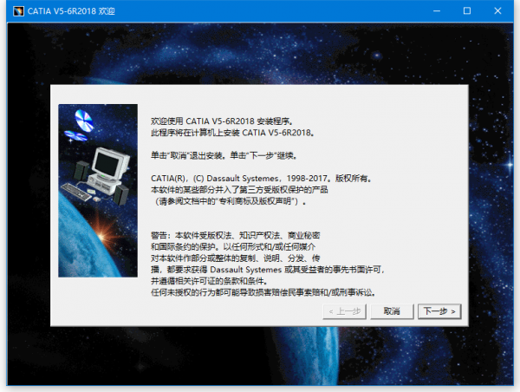Click the title text CATIA V5-6R2018 欢迎
The image size is (520, 392).
tap(71, 11)
